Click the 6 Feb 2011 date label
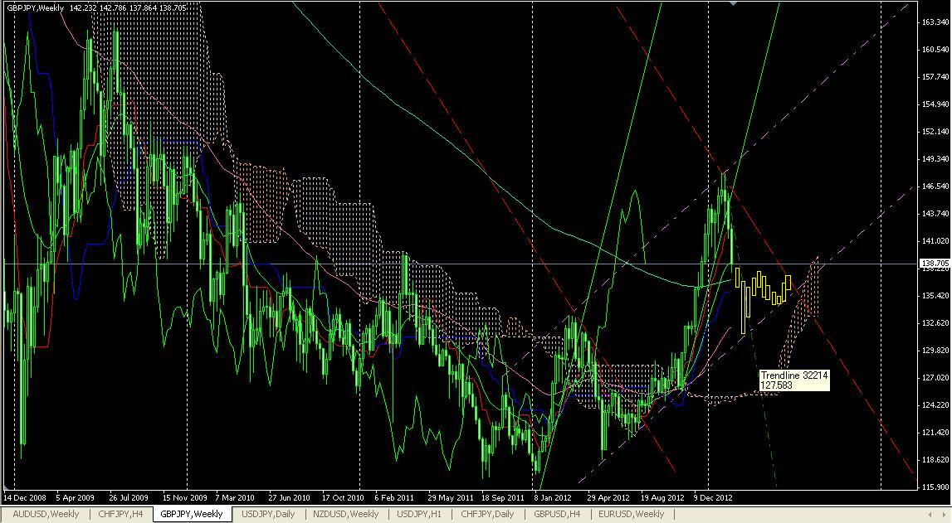This screenshot has width=952, height=523. coord(394,497)
